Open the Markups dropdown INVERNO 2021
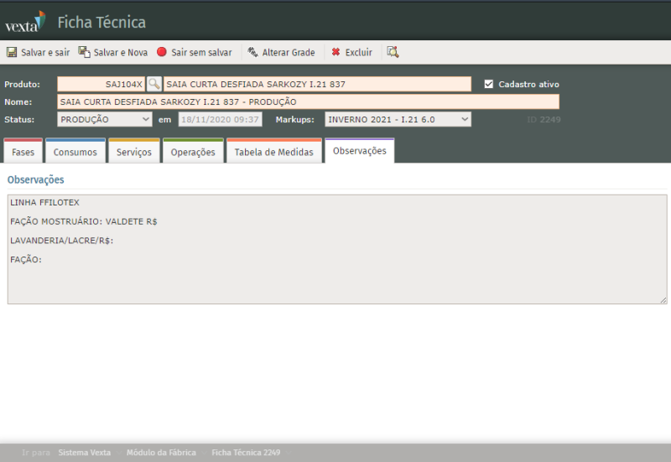The width and height of the screenshot is (671, 462). (398, 119)
